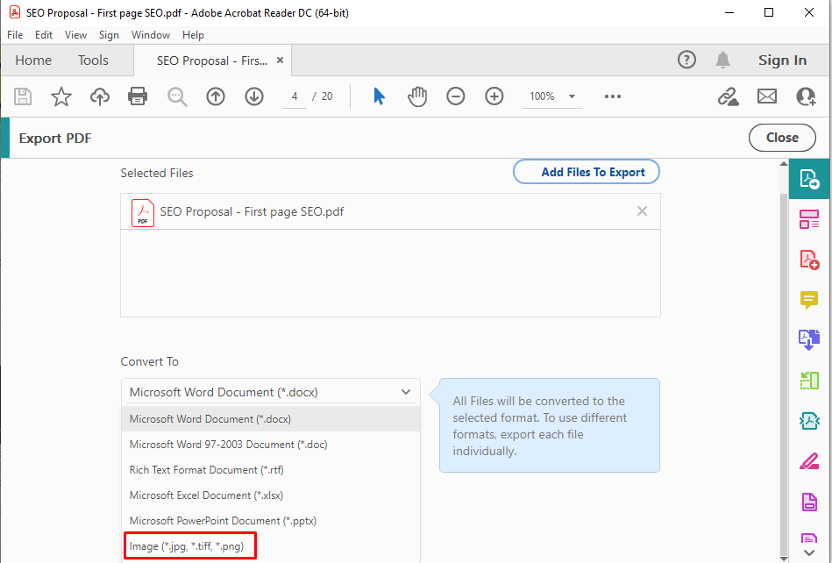Screen dimensions: 832x563
Task: Choose Microsoft Excel Document (*.xlsx) option
Action: pos(271,495)
